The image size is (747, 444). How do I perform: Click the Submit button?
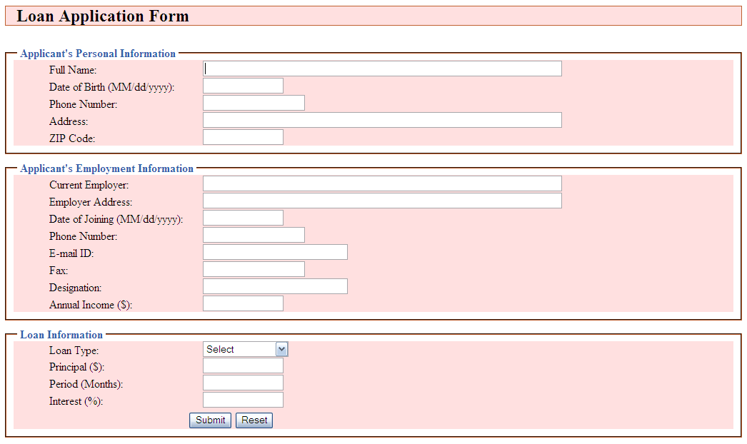click(210, 420)
